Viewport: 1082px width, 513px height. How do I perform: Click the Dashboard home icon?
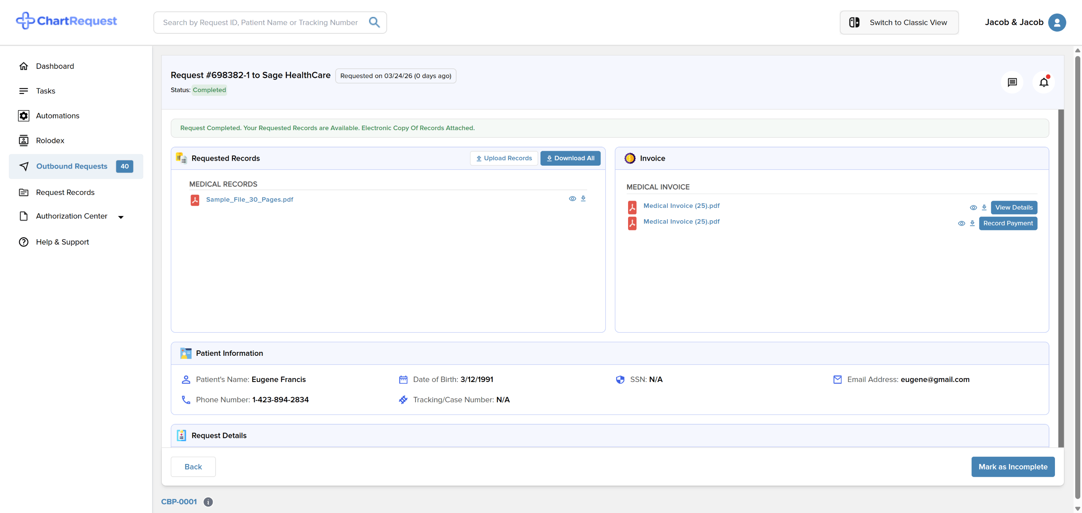click(x=24, y=66)
